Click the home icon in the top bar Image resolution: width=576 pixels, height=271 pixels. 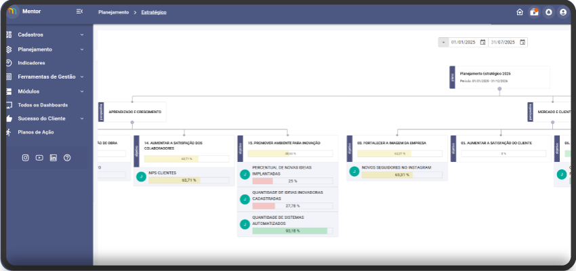point(520,12)
